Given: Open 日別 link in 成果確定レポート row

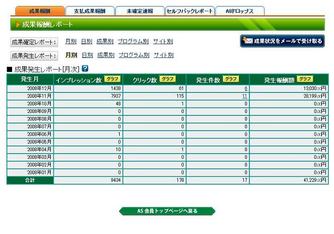Looking at the screenshot, I should click(87, 41).
